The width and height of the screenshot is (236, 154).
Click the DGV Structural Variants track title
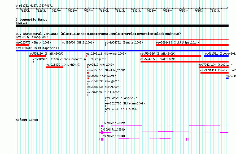[98, 34]
